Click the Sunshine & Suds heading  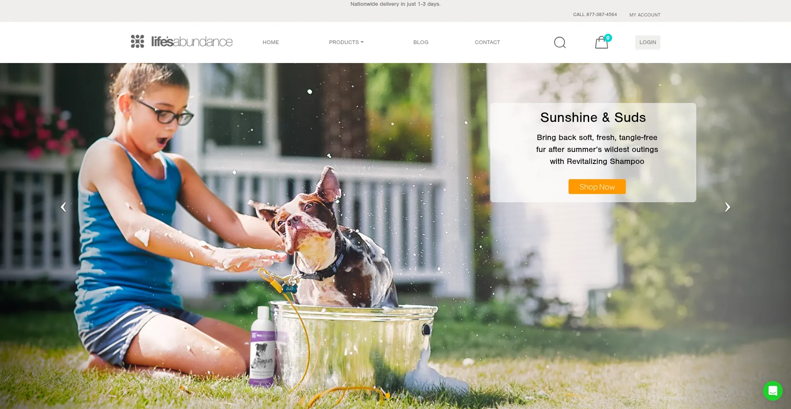[593, 117]
